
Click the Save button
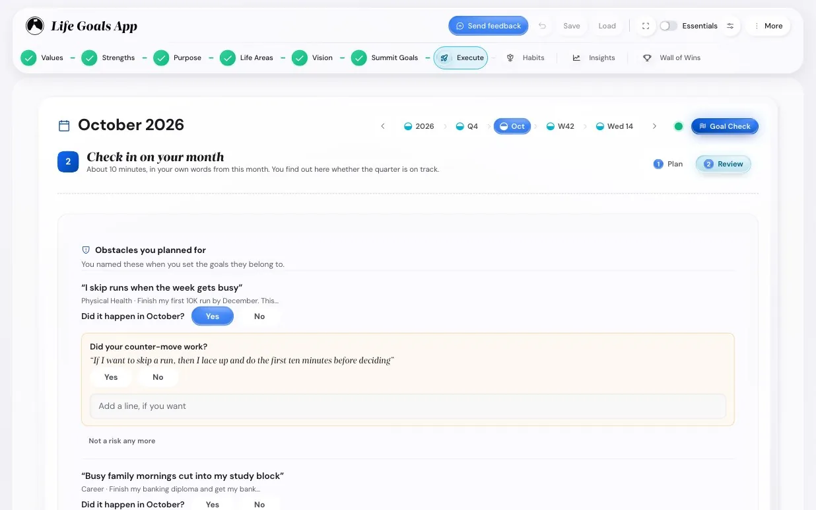point(572,26)
